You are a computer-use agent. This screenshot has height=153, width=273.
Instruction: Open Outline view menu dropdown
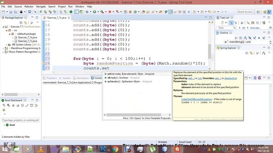click(x=269, y=38)
